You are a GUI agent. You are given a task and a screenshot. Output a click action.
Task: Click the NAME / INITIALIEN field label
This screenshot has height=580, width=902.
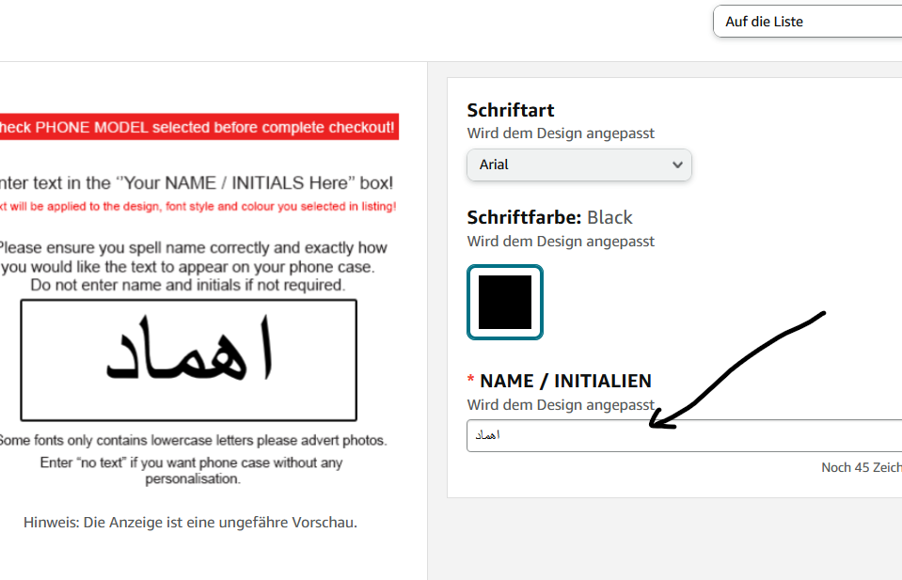click(x=565, y=381)
